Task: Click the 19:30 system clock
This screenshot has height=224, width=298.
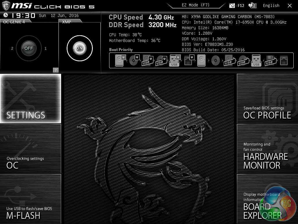Action: [x=23, y=16]
